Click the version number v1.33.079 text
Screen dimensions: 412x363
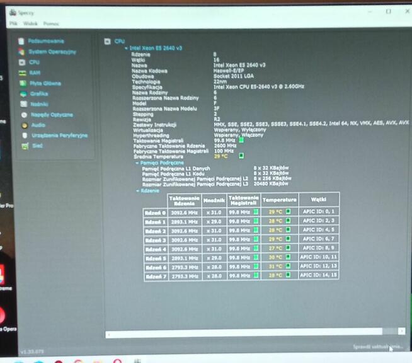coord(32,352)
